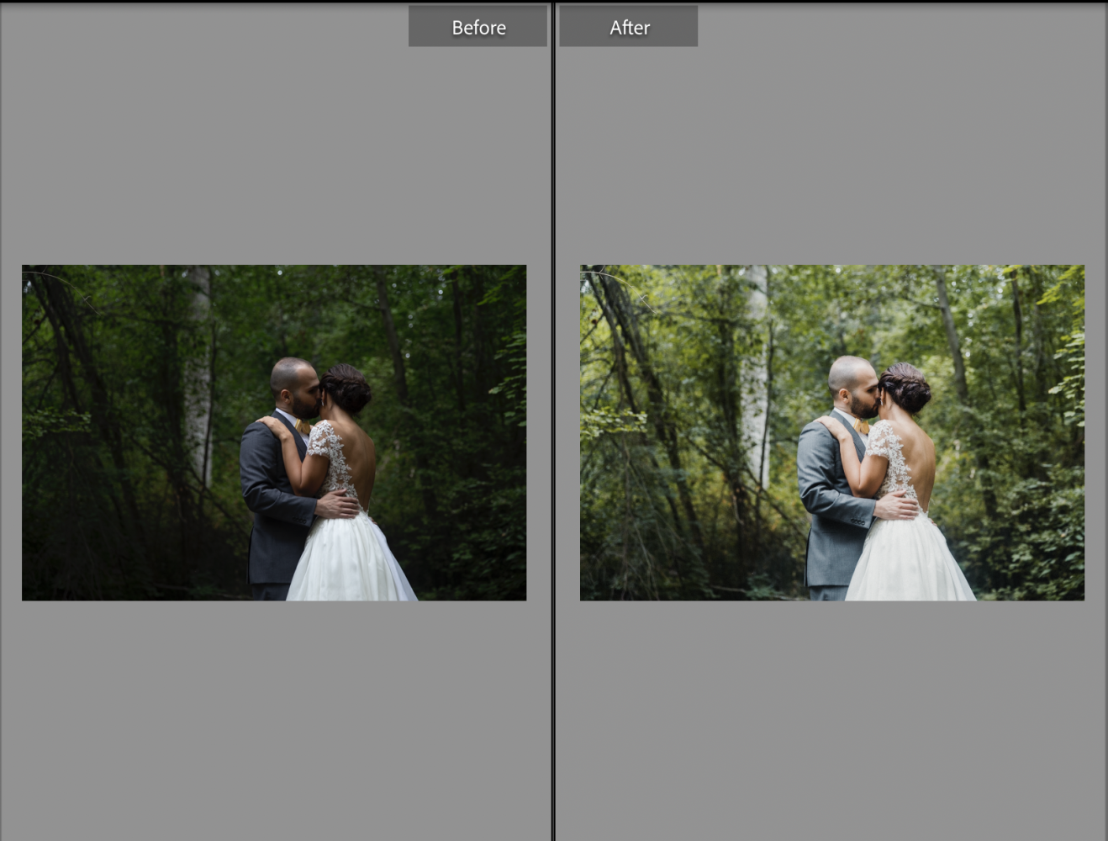Image resolution: width=1108 pixels, height=841 pixels.
Task: Select the After photo preview
Action: point(832,433)
